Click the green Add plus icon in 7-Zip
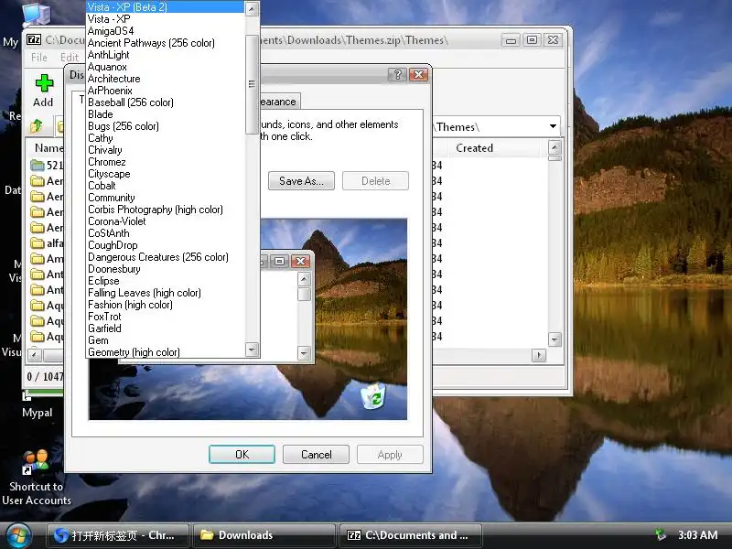Screen dimensions: 732x549 click(x=44, y=83)
